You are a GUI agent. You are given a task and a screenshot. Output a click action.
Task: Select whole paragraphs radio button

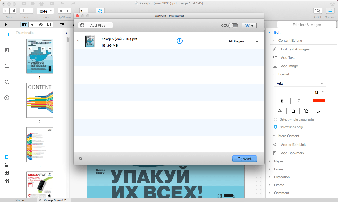coord(276,119)
